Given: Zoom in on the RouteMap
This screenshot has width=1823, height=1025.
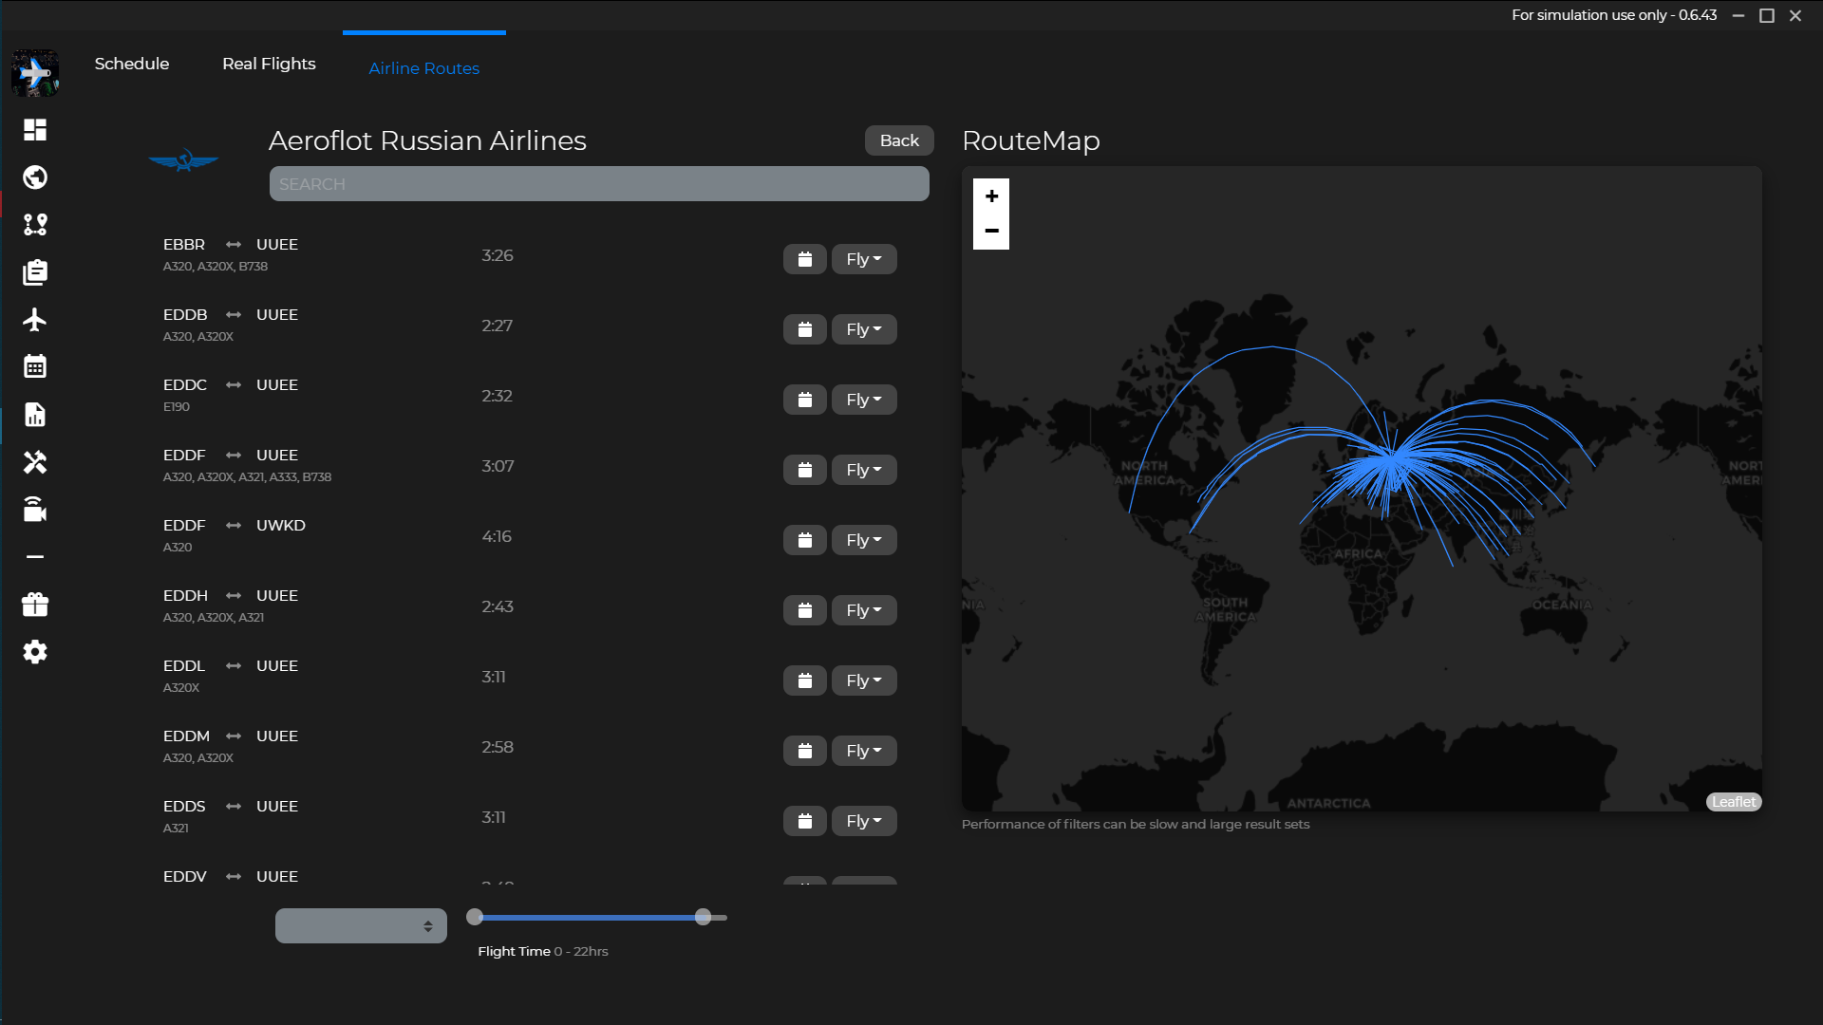Looking at the screenshot, I should (991, 196).
